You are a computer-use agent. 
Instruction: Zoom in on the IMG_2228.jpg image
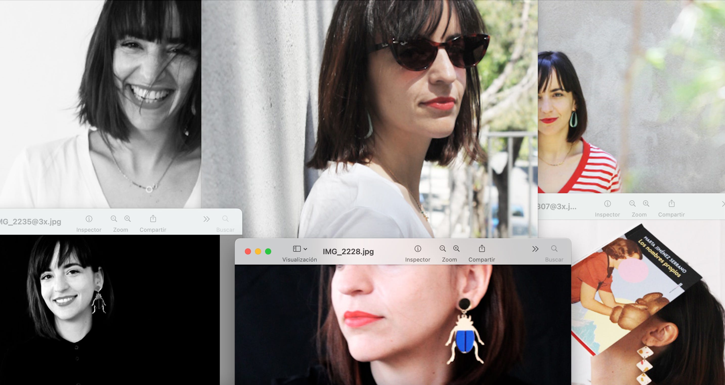pyautogui.click(x=456, y=249)
